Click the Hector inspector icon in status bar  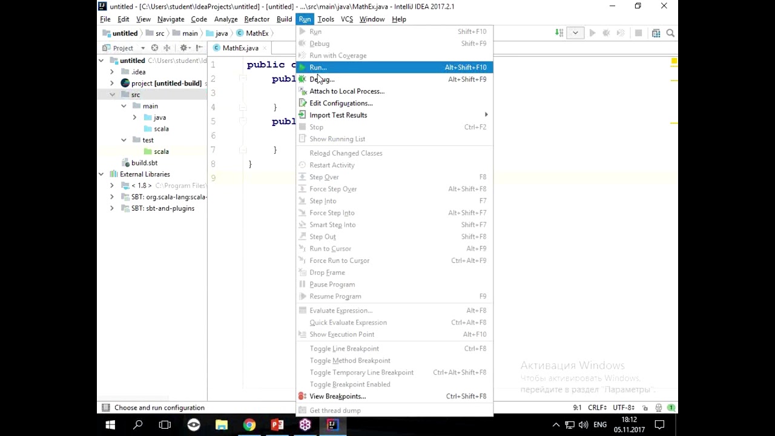(659, 408)
